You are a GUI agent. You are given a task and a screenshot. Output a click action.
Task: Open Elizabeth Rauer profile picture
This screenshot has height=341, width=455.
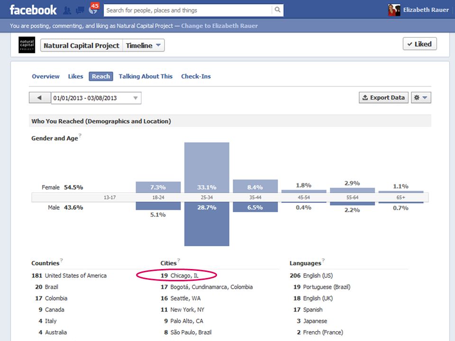click(394, 10)
